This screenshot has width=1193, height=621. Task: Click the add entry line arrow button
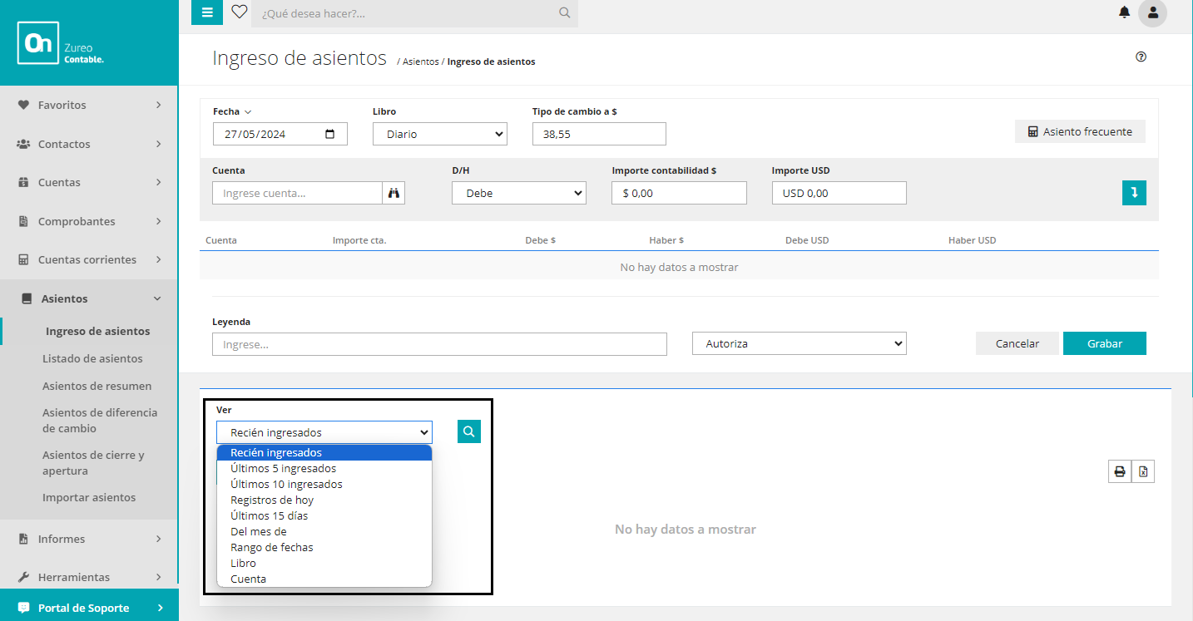tap(1134, 193)
